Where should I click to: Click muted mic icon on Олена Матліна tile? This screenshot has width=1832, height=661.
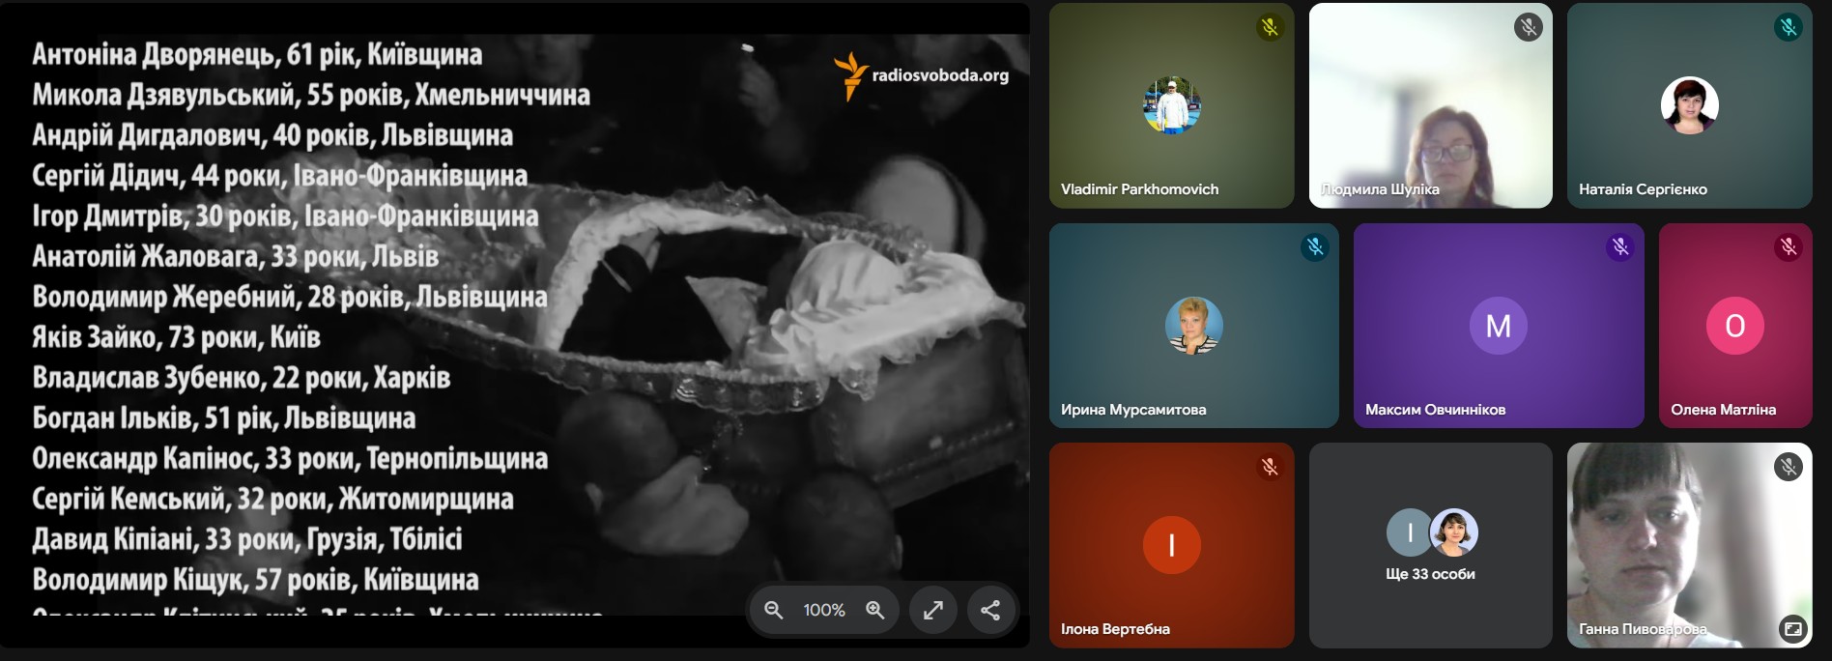pyautogui.click(x=1788, y=247)
